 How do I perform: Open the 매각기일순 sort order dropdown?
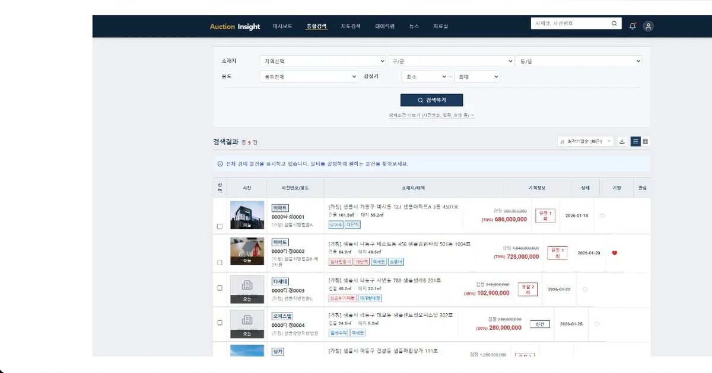(x=585, y=142)
